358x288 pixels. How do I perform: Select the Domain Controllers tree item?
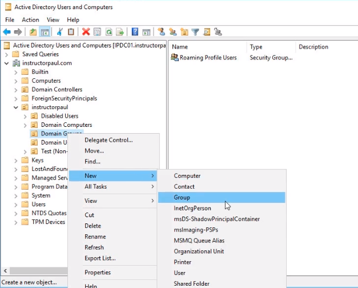(x=57, y=90)
